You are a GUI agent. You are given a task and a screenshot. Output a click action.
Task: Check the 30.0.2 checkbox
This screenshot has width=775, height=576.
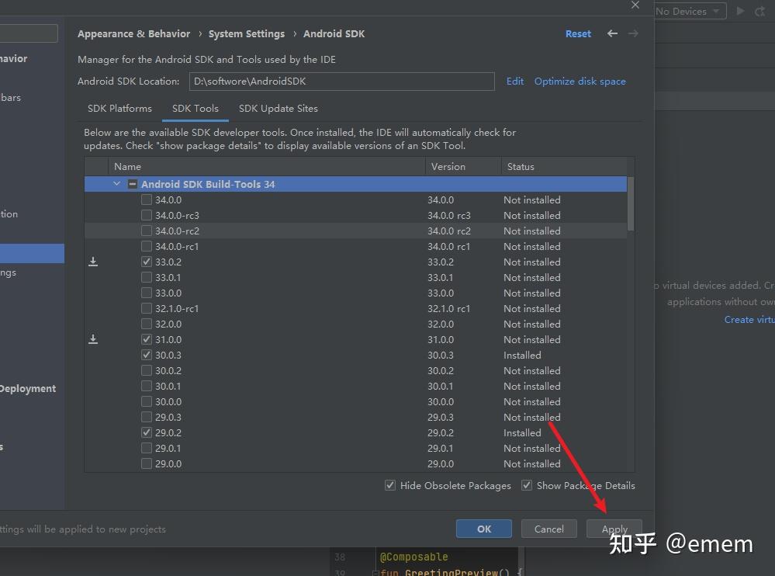point(147,370)
